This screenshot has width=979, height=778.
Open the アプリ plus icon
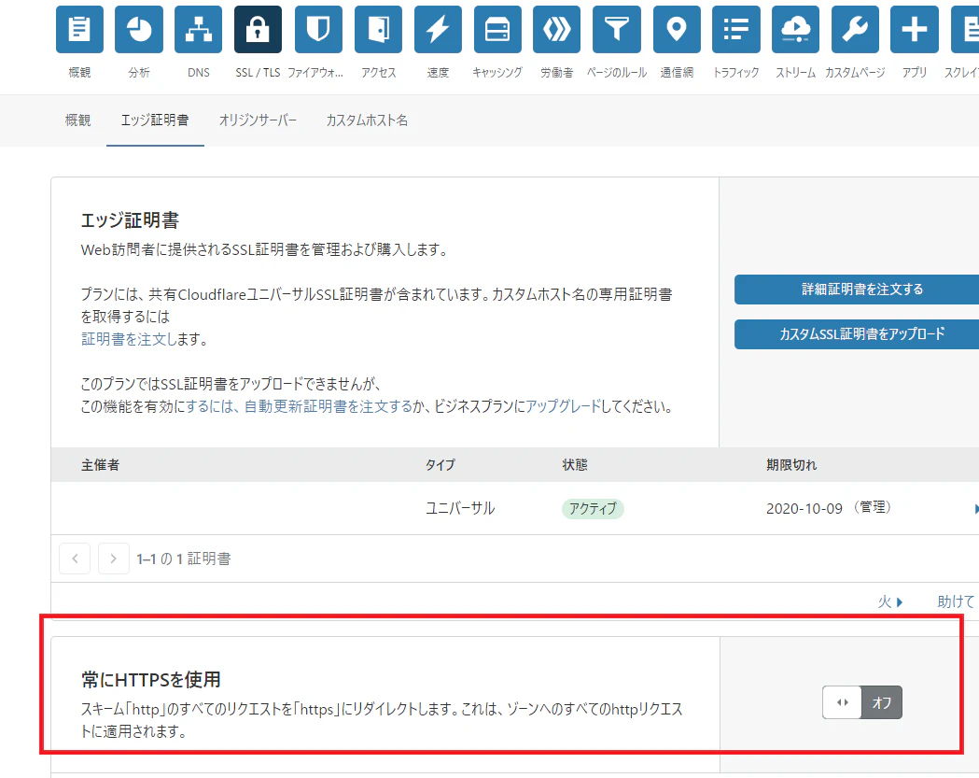914,29
